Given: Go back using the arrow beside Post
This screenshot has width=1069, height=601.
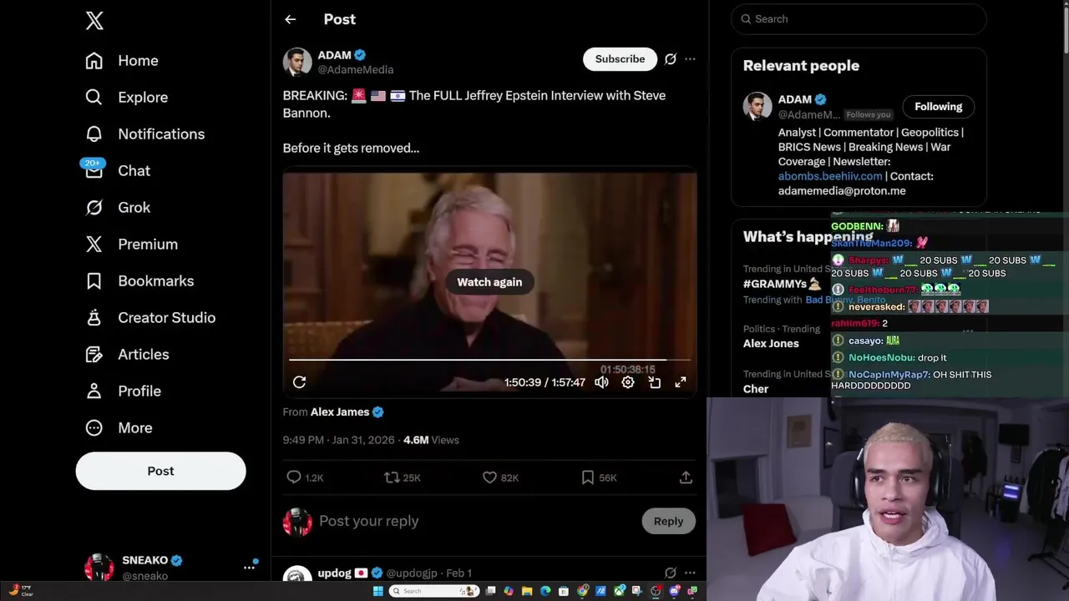Looking at the screenshot, I should 290,19.
